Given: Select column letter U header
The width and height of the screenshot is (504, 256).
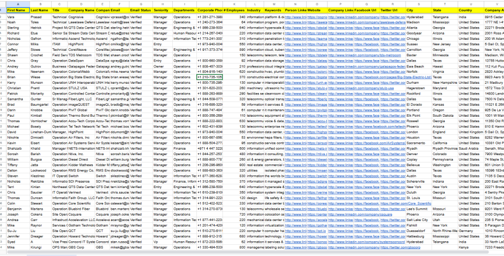Looking at the screenshot, I should pyautogui.click(x=471, y=4).
